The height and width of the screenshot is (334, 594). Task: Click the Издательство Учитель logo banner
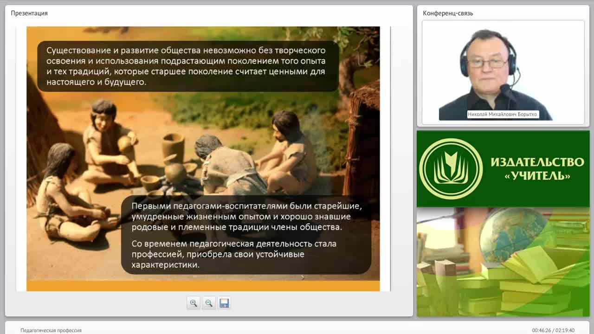coord(503,169)
